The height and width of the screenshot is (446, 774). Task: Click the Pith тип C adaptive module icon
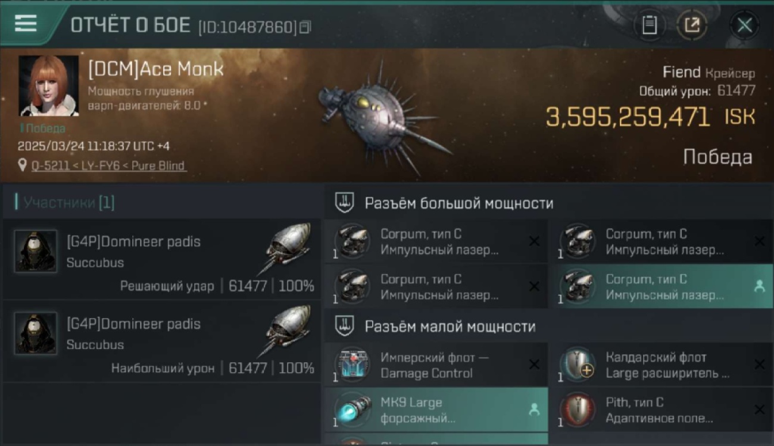[578, 410]
